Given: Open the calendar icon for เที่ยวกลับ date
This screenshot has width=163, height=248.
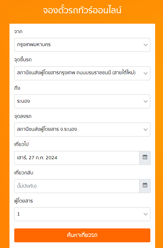Looking at the screenshot, I should [x=145, y=186].
